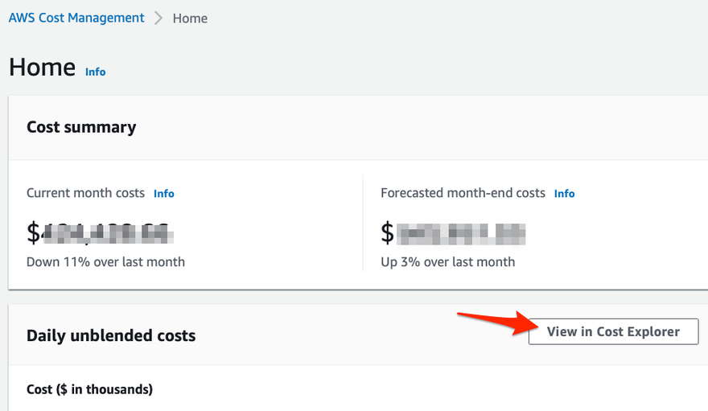Screen dimensions: 708x411
Task: Click the blurred forecasted cost amount
Action: point(463,233)
